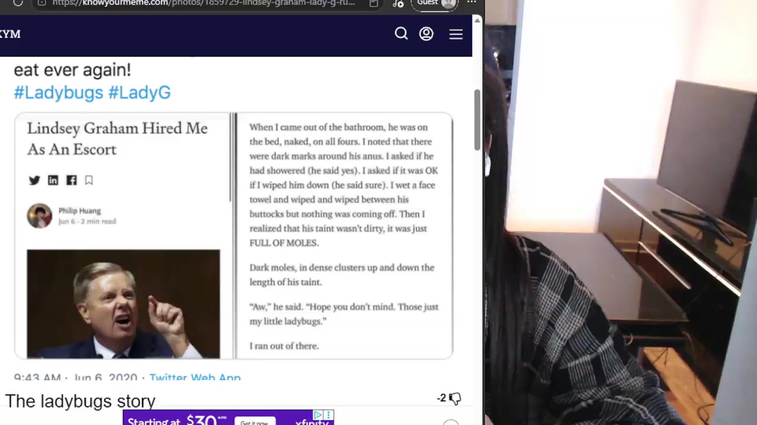
Task: Click the thumbs-down downvote icon
Action: (455, 399)
